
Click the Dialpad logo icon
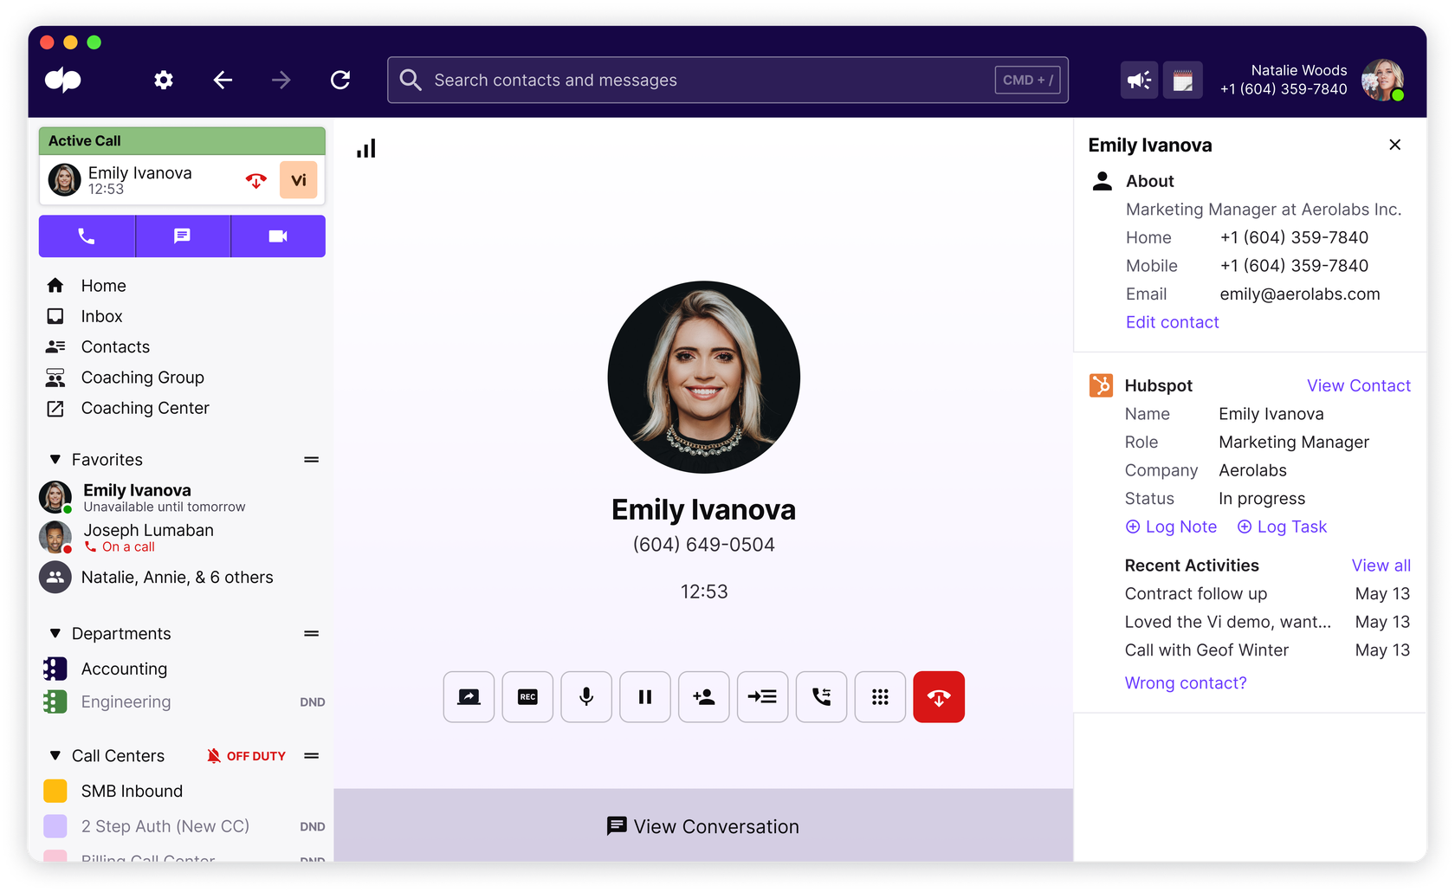click(x=63, y=80)
